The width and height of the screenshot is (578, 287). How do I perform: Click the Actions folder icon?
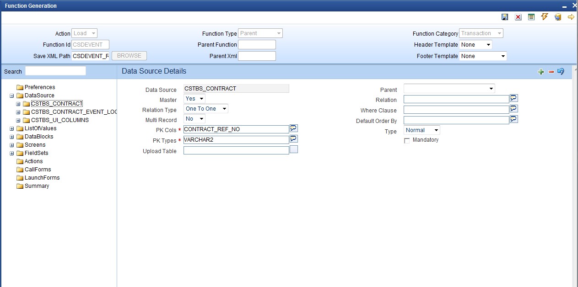click(20, 161)
